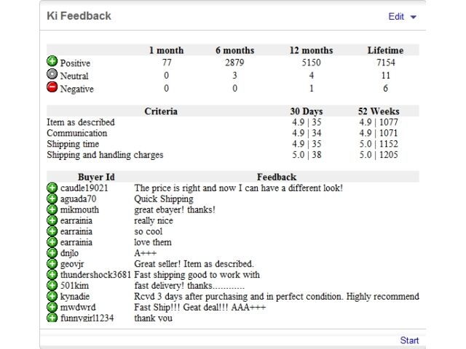Click green plus icon beside dnjlo
This screenshot has width=466, height=349.
[x=52, y=253]
